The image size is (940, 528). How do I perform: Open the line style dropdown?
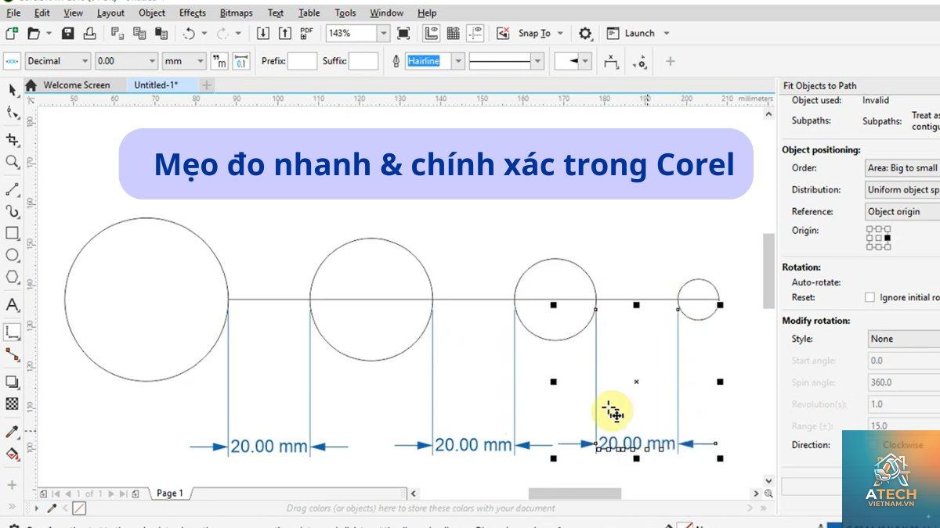pyautogui.click(x=537, y=61)
